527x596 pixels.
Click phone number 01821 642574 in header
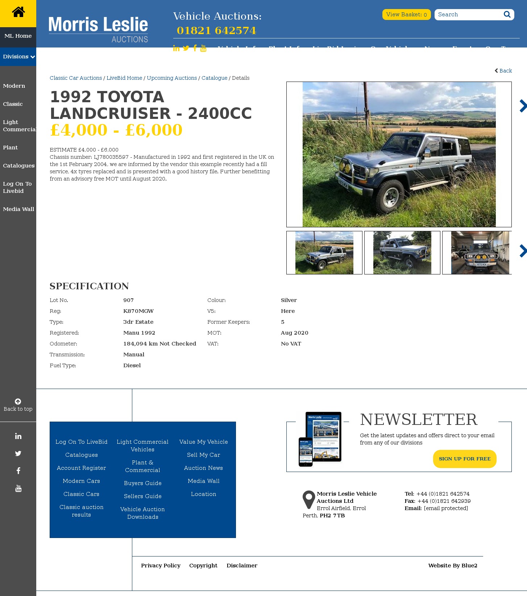(x=216, y=30)
